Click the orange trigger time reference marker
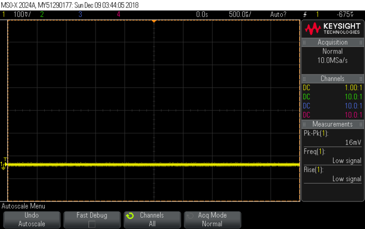The image size is (365, 229). pos(154,21)
